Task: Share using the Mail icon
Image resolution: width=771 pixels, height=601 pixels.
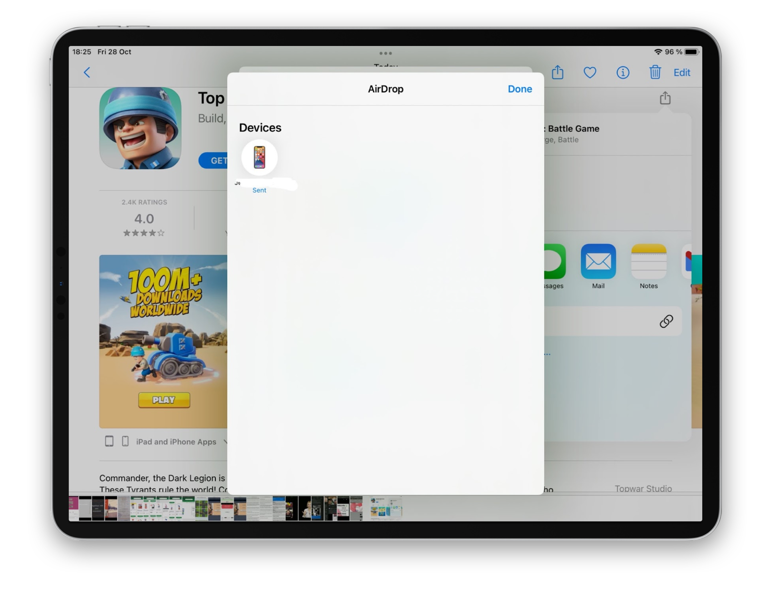Action: tap(598, 262)
